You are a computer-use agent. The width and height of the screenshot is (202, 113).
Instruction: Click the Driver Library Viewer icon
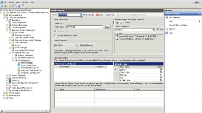[x=19, y=65]
